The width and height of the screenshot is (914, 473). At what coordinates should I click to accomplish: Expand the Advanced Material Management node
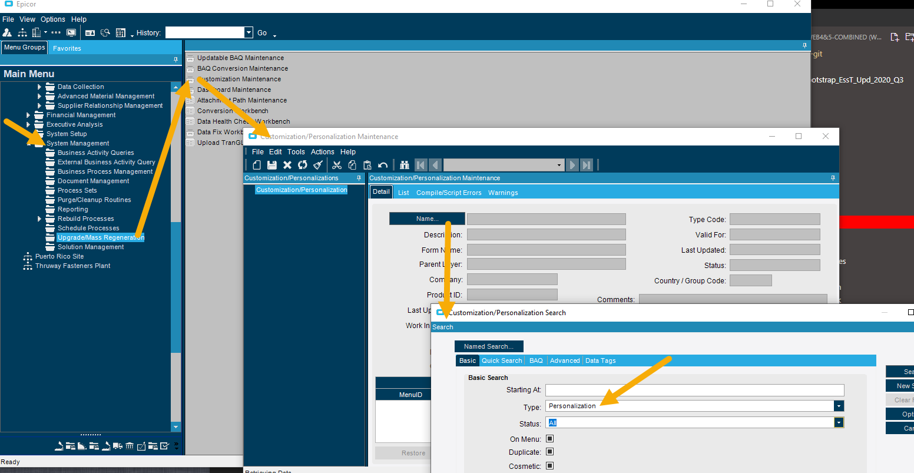coord(39,97)
